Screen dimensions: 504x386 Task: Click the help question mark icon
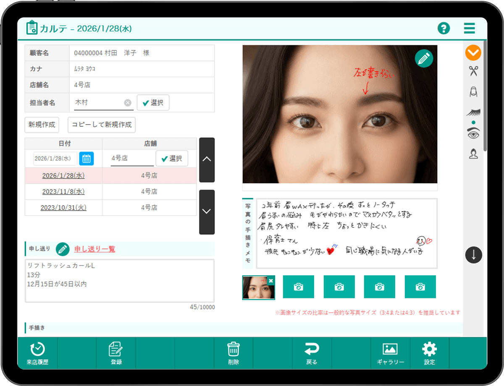(x=444, y=29)
